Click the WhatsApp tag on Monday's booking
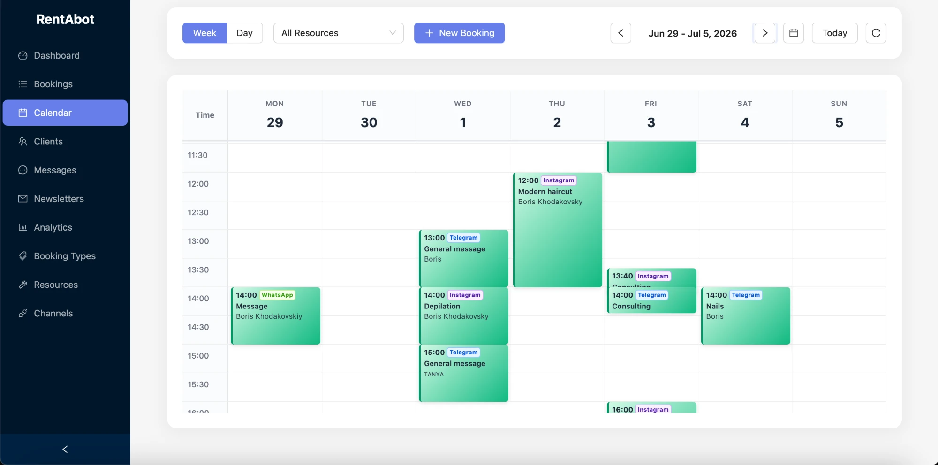This screenshot has width=938, height=465. pyautogui.click(x=277, y=295)
